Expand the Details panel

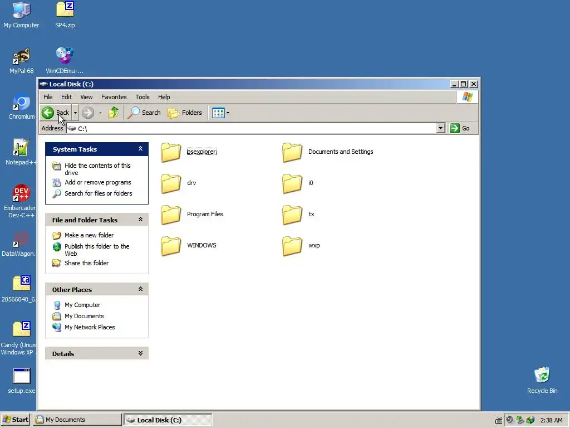click(140, 353)
